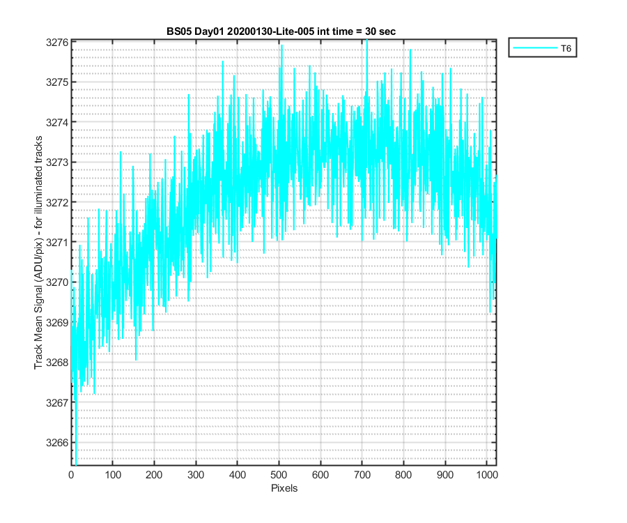Viewport: 627px width, 523px height.
Task: Click y-axis tick label 3268
Action: tap(57, 363)
